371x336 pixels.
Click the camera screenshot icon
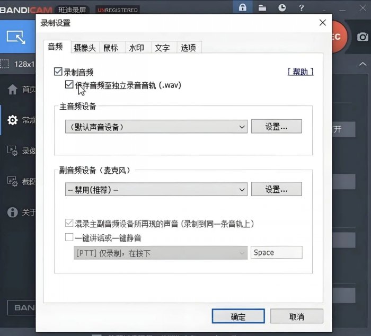point(363,37)
